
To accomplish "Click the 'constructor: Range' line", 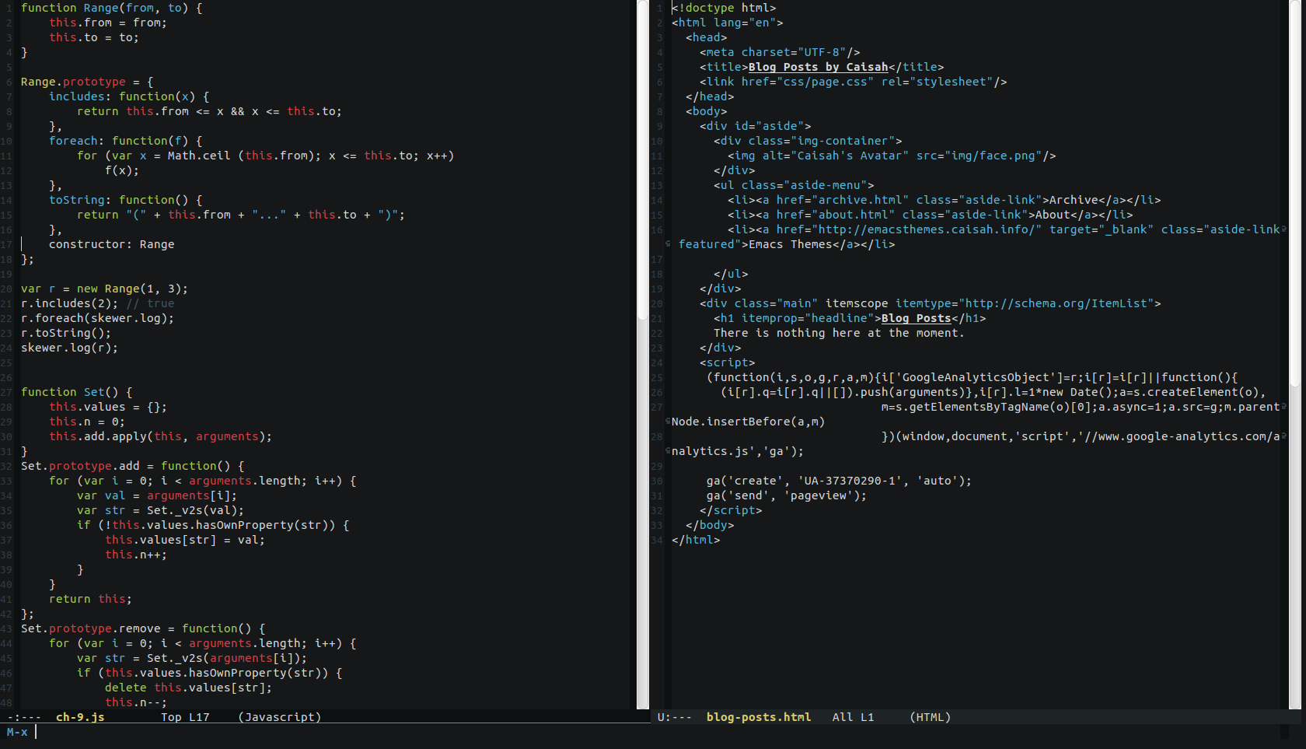I will point(111,244).
